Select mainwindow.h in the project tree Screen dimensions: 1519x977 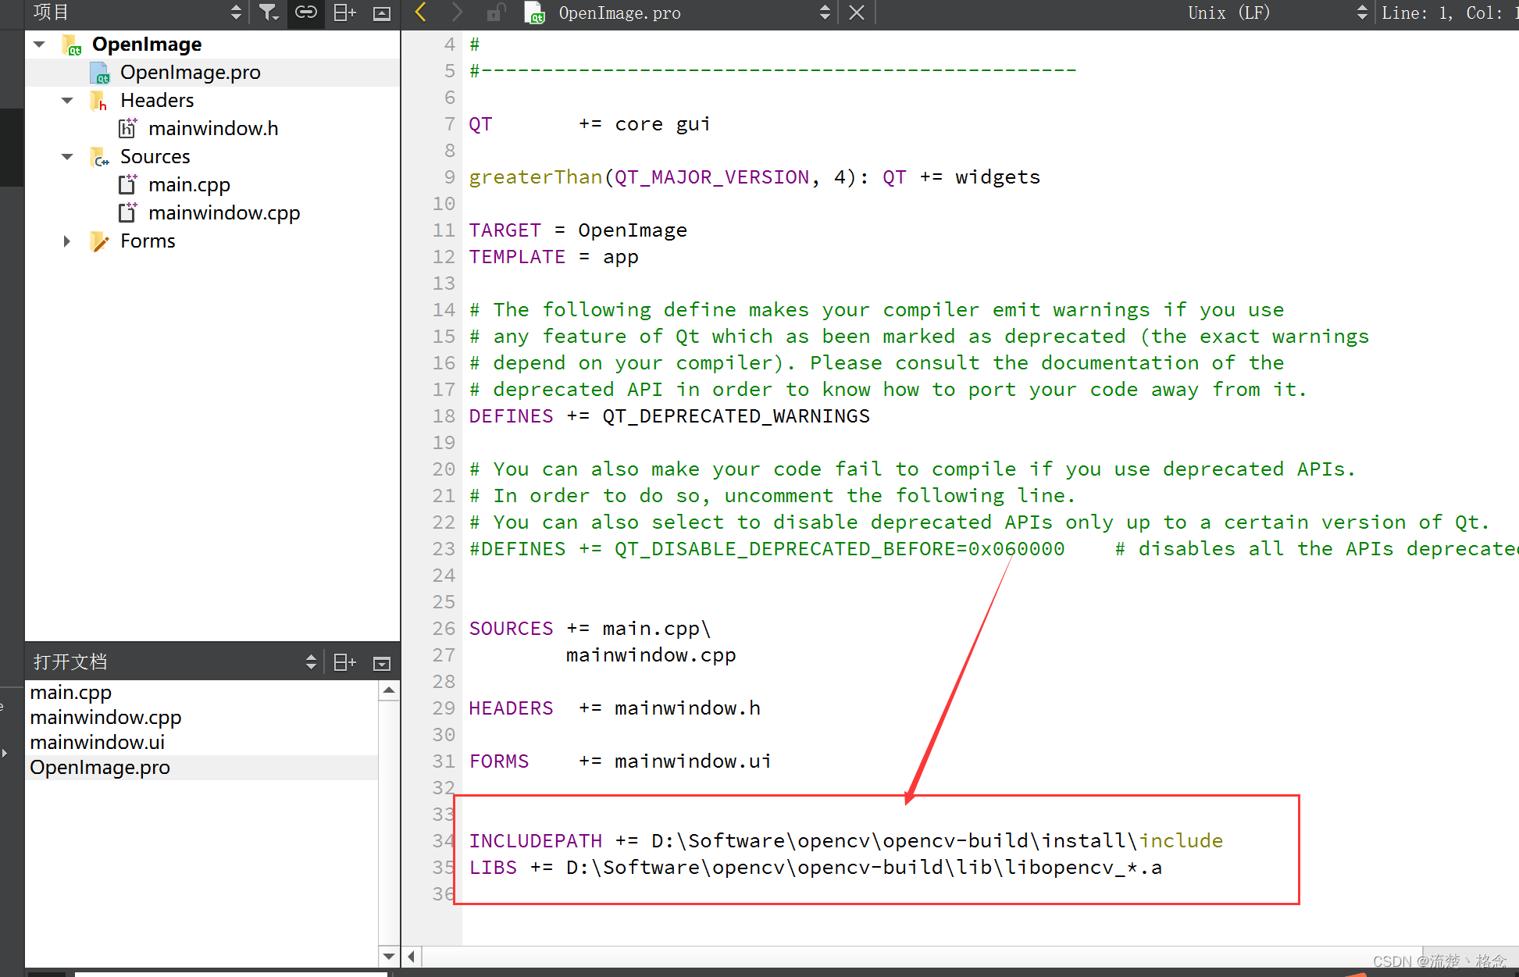point(212,129)
